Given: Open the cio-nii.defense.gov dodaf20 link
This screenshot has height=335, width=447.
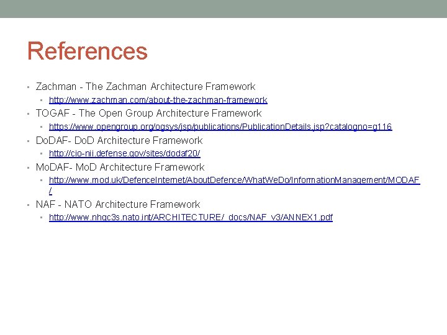Looking at the screenshot, I should [125, 153].
